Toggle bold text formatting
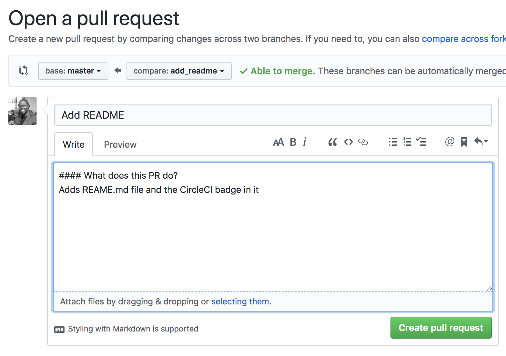Screen dimensions: 506x356 coord(293,142)
